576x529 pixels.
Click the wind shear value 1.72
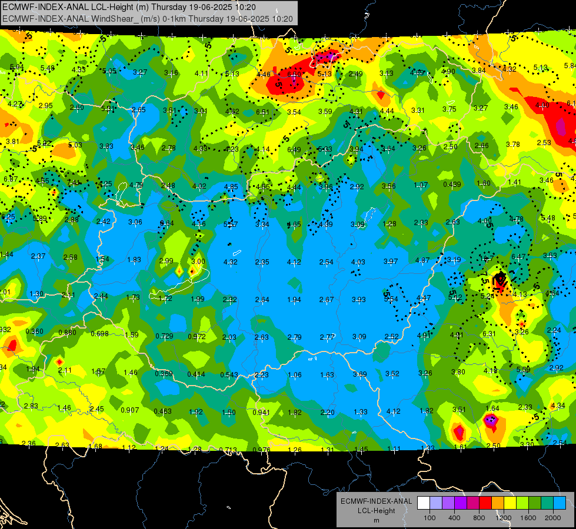[x=165, y=299]
